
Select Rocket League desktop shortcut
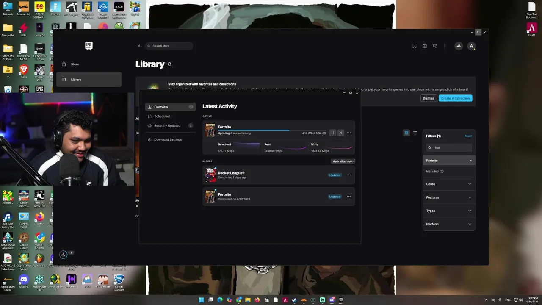click(x=119, y=283)
